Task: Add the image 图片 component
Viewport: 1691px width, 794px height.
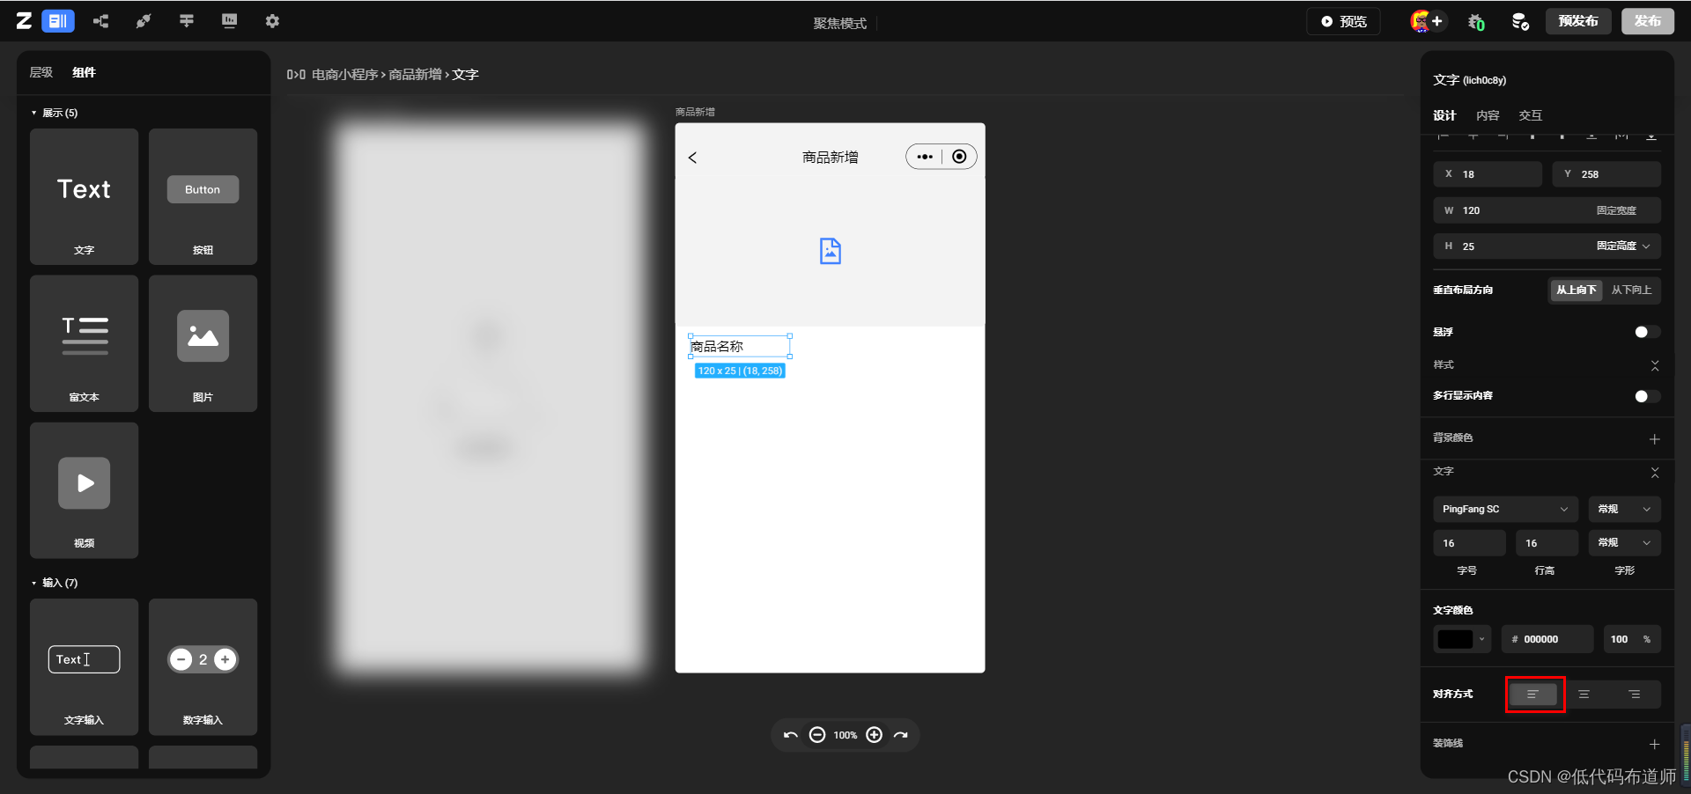Action: tap(203, 343)
